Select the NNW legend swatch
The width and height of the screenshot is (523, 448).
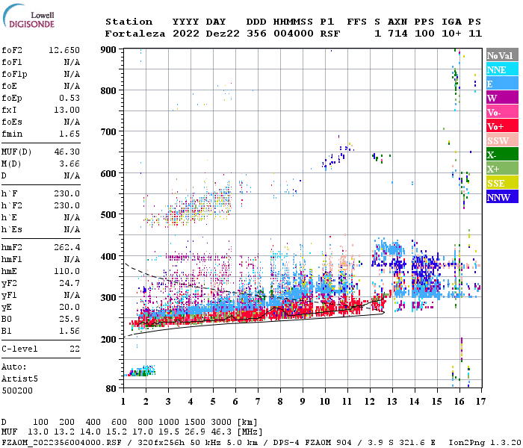502,196
